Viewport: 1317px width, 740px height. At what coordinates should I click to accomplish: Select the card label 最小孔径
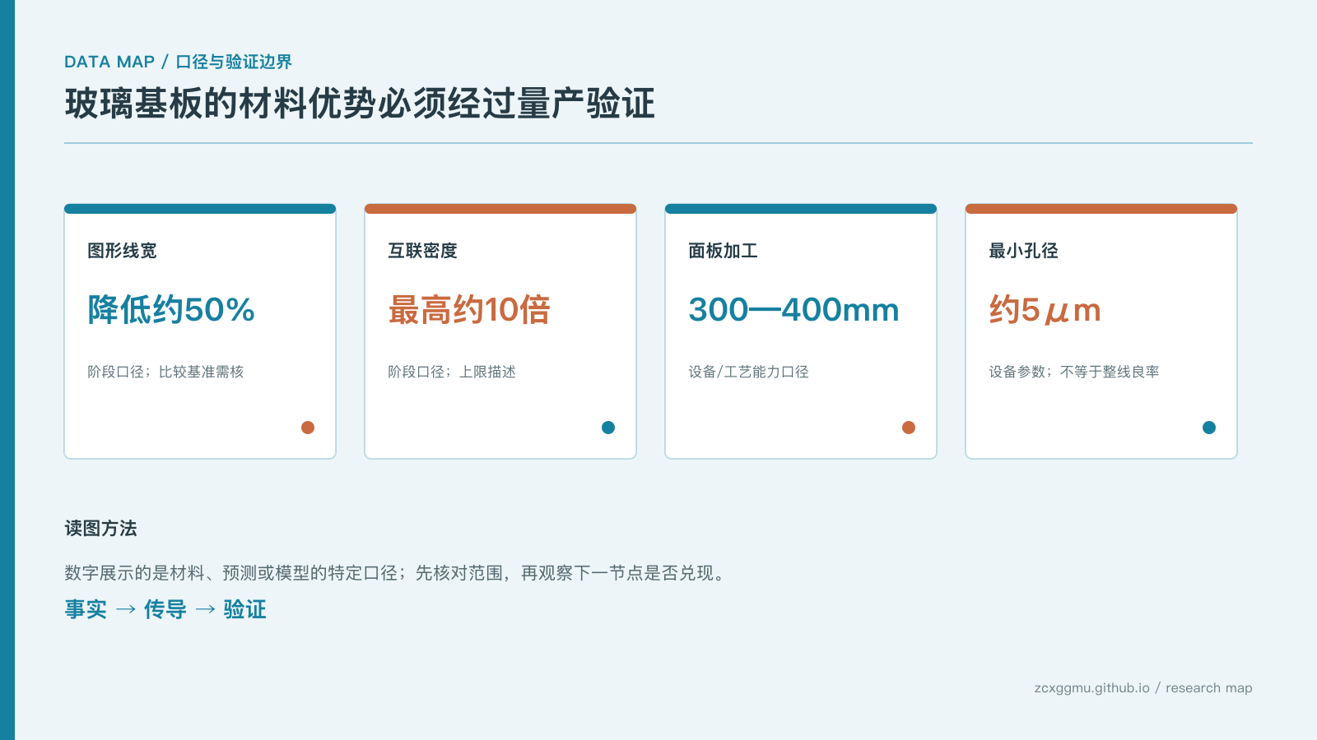coord(1023,251)
